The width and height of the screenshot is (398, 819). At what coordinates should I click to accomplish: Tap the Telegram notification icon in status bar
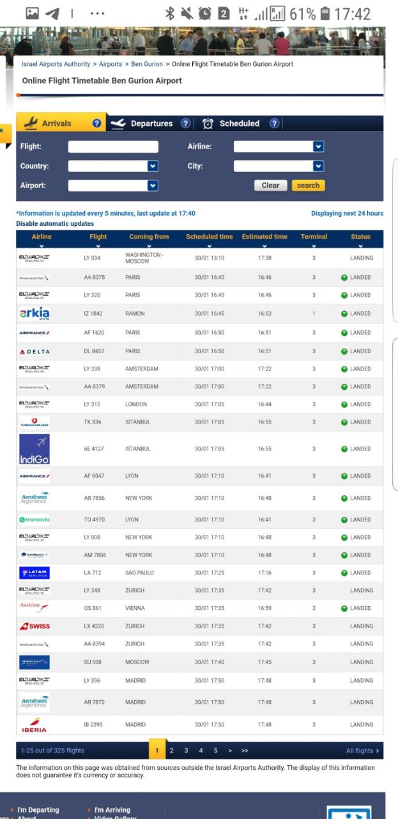[53, 13]
